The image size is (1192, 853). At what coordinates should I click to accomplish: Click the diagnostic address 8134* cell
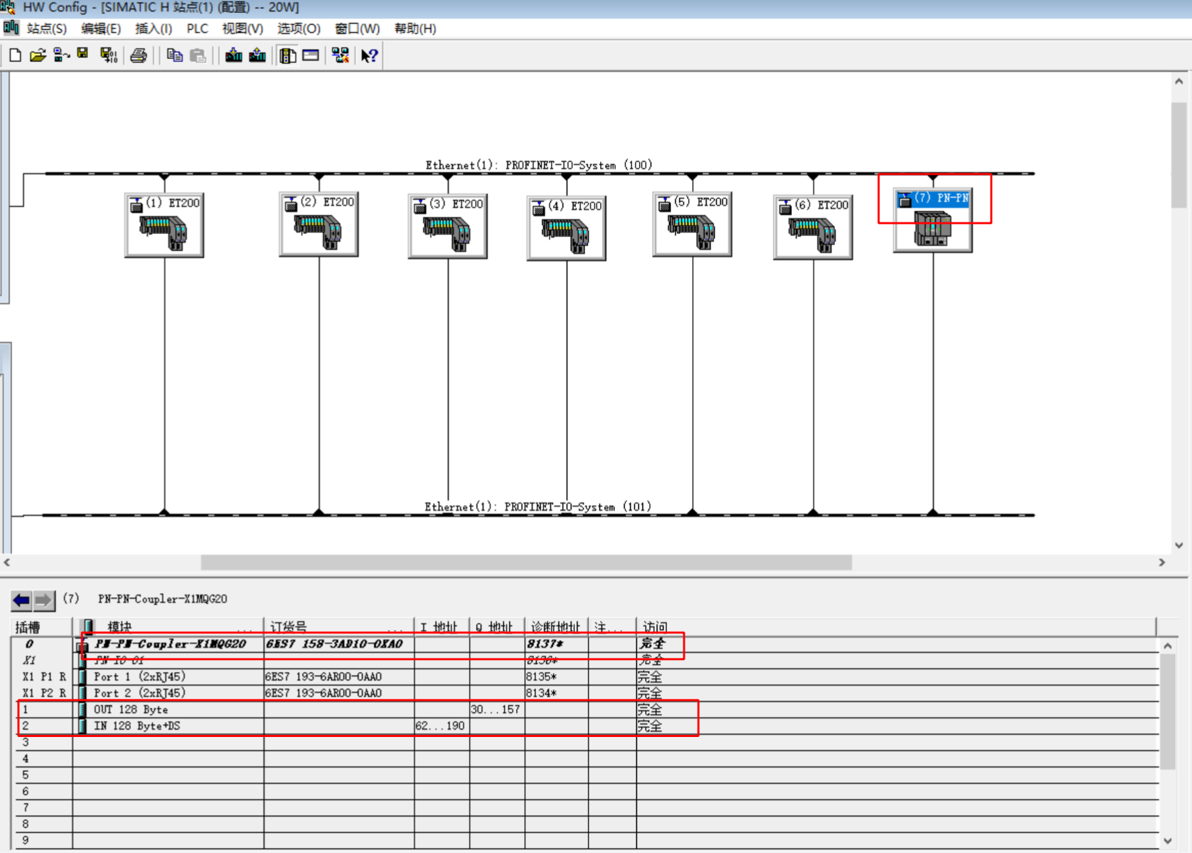pos(556,693)
